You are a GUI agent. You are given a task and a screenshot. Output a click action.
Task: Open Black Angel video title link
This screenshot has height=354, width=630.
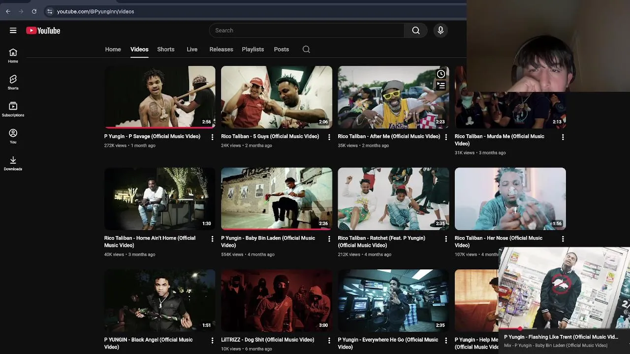[x=149, y=343]
